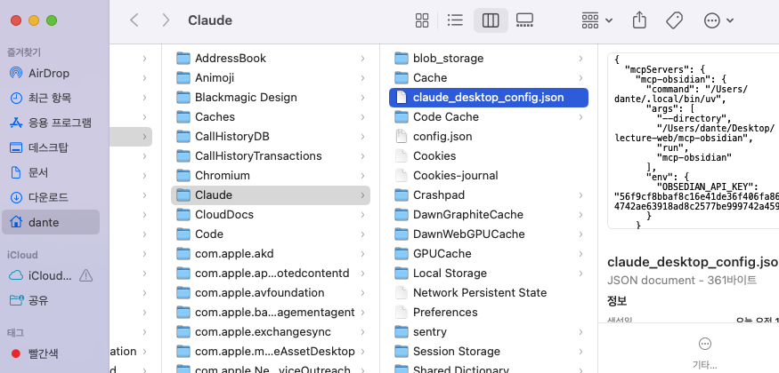Click the 기타 more button in preview
This screenshot has width=779, height=373.
[x=704, y=353]
